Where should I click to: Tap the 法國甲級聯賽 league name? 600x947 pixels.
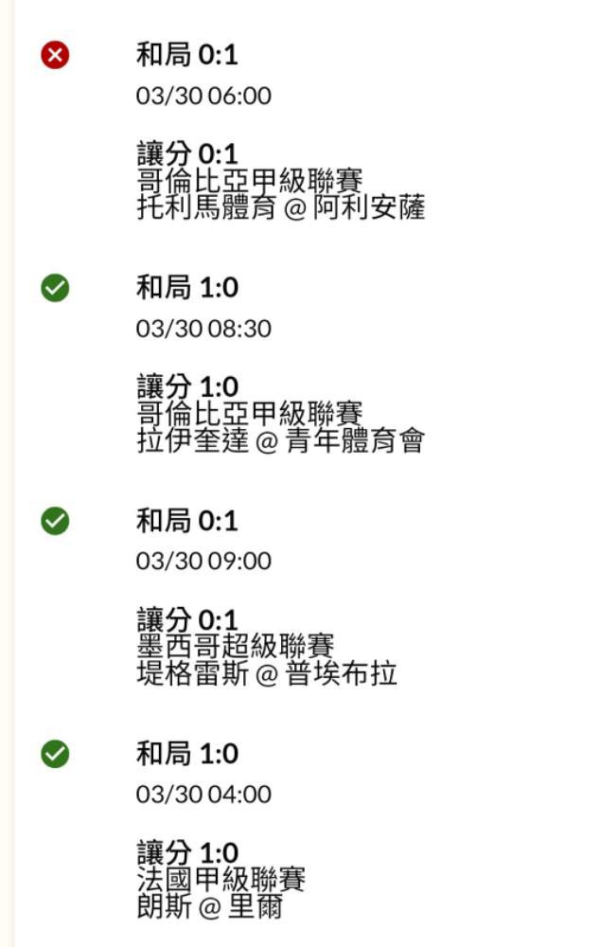pos(221,880)
